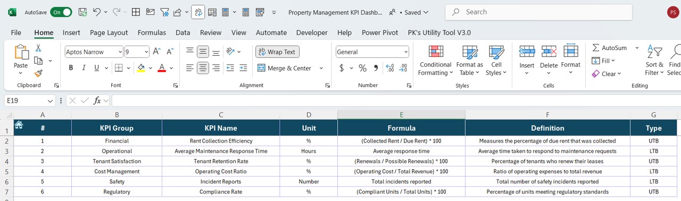Click the Format Painter brush icon
681x201 pixels.
click(38, 73)
